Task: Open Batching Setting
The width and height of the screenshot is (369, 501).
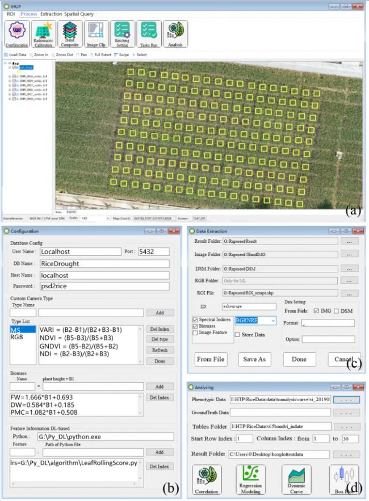Action: (x=123, y=34)
